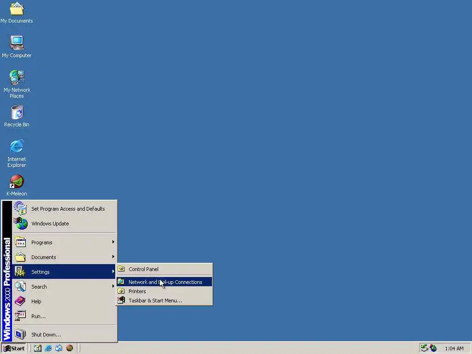Click the Settings icon in Start menu
The height and width of the screenshot is (354, 472).
point(20,271)
